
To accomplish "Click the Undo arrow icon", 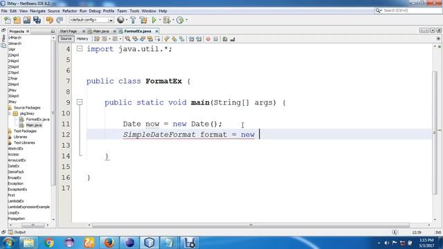I will pos(49,20).
